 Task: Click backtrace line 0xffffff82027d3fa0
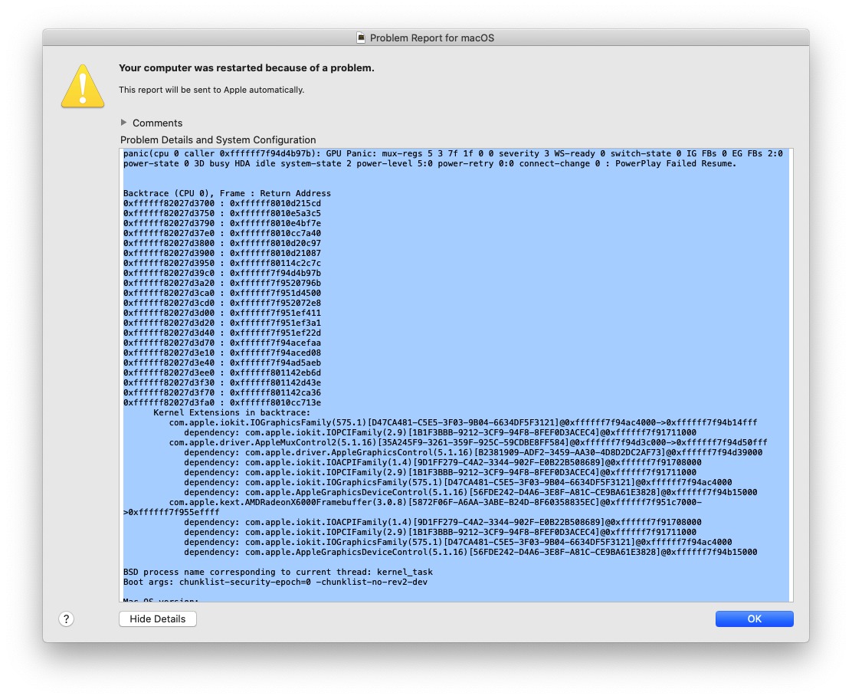(x=222, y=402)
